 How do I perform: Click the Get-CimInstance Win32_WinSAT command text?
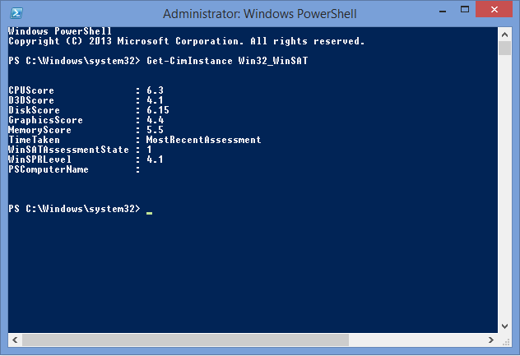pyautogui.click(x=227, y=61)
